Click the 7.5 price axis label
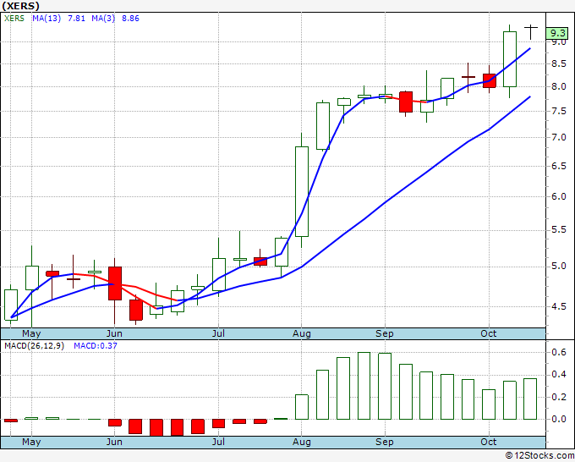The image size is (575, 462). point(559,111)
